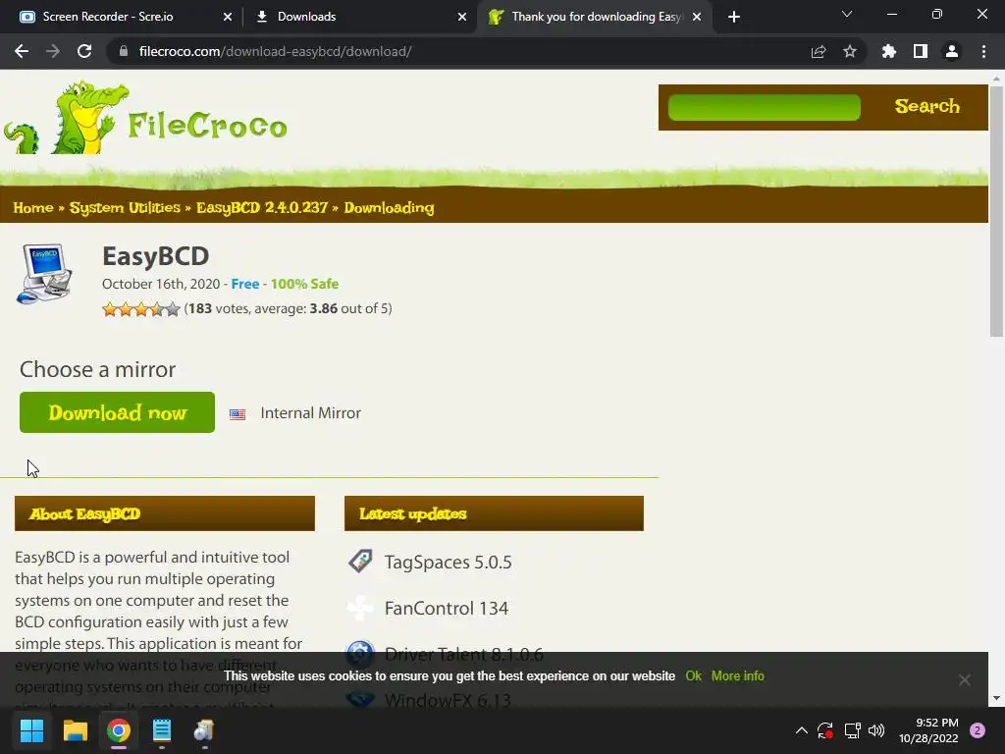Viewport: 1005px width, 754px height.
Task: Click the EasyBCD title heading
Action: coord(156,256)
